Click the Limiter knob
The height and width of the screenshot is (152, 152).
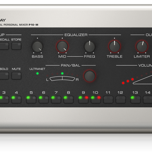(142, 47)
